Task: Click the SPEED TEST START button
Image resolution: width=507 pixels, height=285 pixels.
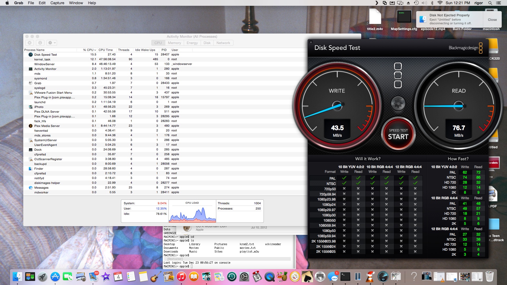Action: click(398, 134)
